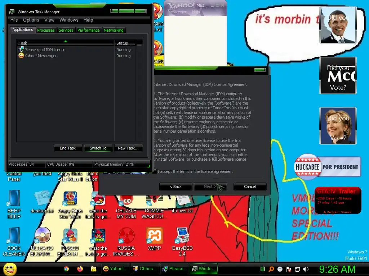
Task: Select the Applications tab
Action: [x=23, y=29]
